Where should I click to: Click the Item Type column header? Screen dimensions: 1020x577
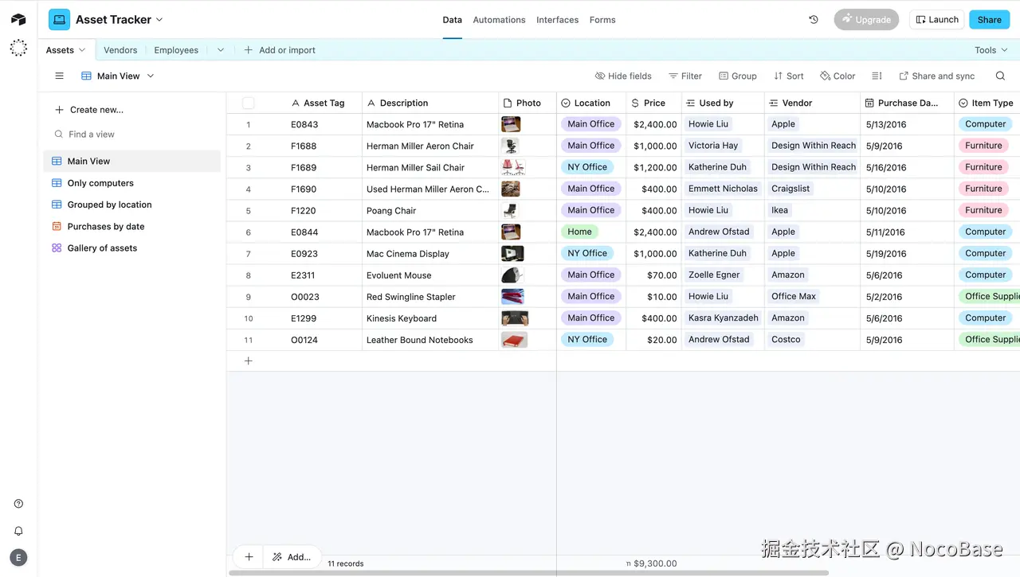(987, 103)
